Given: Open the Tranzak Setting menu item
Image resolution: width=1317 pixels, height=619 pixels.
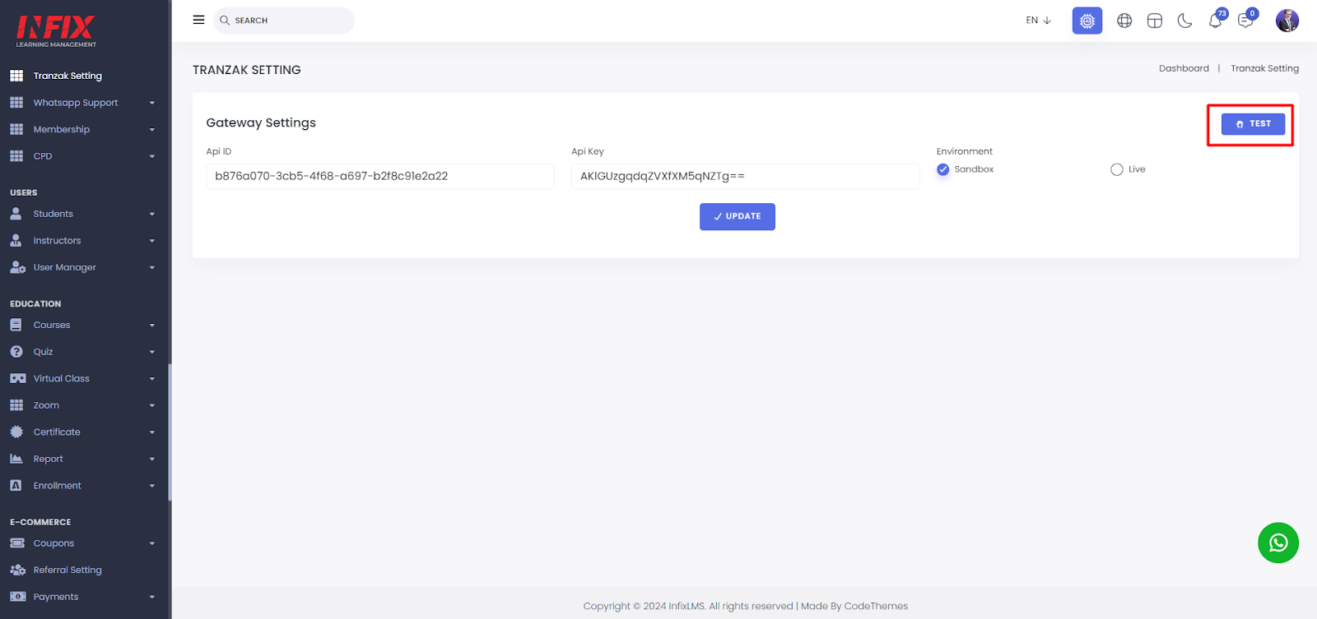Looking at the screenshot, I should pos(67,76).
